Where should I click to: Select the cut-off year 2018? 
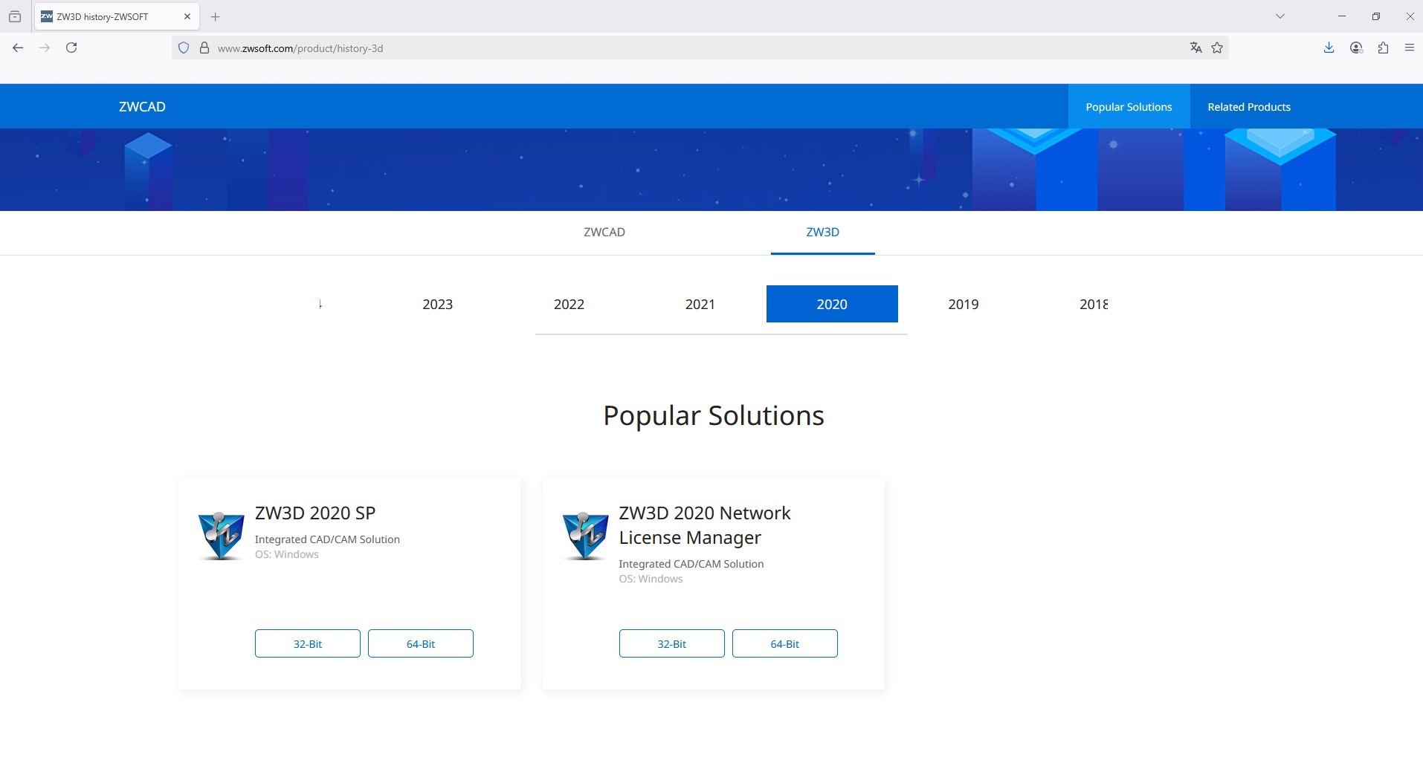[x=1093, y=304]
